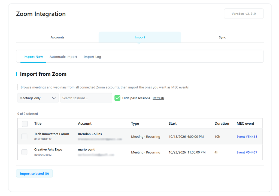Select the Creative Arts Expo row checkbox
This screenshot has height=196, width=279.
24,152
